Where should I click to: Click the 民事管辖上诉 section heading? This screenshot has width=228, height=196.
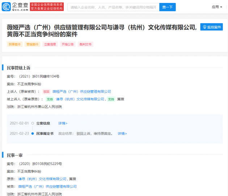[18, 68]
